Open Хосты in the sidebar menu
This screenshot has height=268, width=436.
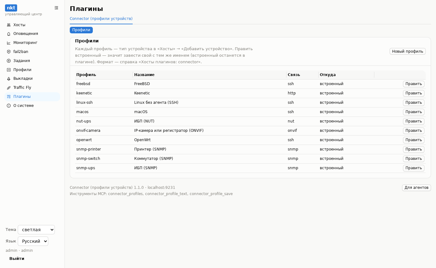[32, 25]
